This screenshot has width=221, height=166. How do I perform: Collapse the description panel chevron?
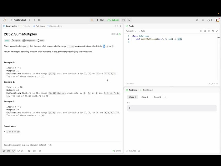[121, 26]
